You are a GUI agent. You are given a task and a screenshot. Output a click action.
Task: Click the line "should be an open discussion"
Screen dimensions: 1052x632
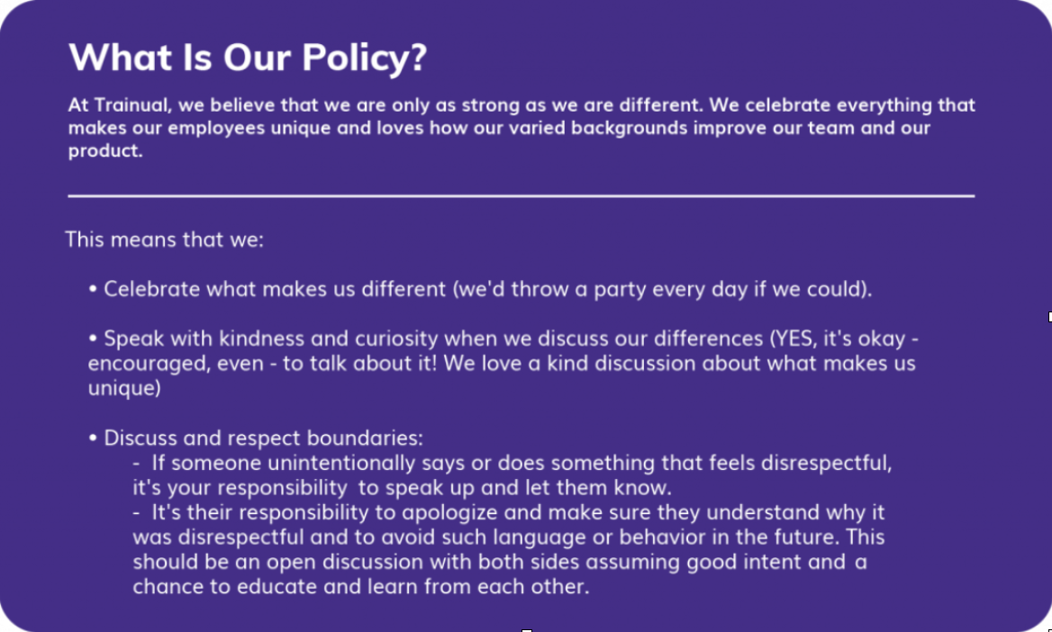499,563
